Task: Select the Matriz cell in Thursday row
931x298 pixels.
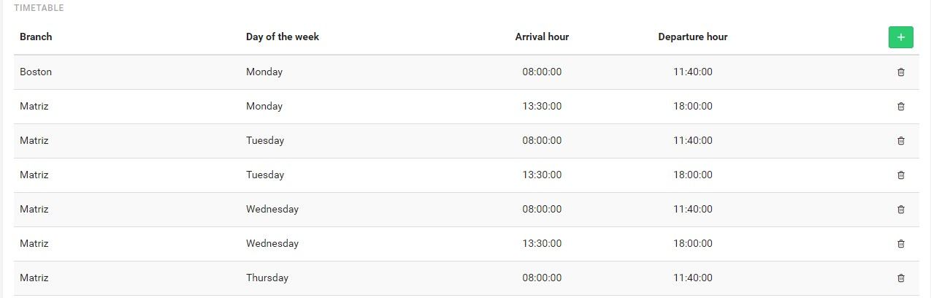Action: pos(34,278)
